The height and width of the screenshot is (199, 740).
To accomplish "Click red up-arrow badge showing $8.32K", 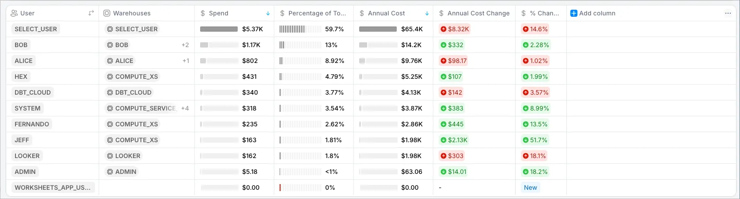I will click(454, 29).
